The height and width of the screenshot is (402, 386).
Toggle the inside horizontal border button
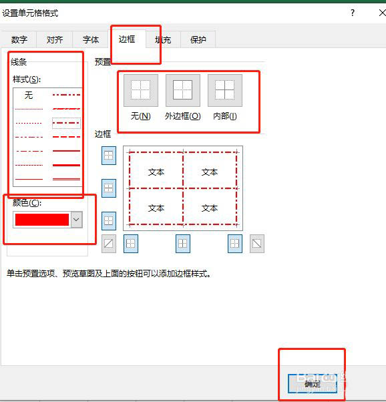[x=109, y=188]
